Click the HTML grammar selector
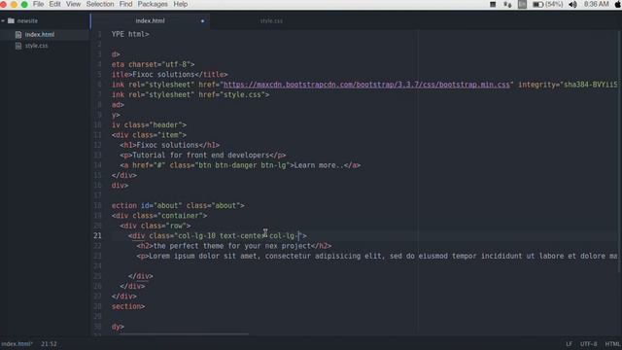622x350 pixels. 613,344
